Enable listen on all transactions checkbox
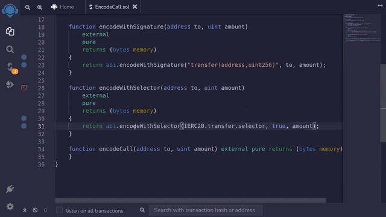Viewport: 386px width, 217px height. pyautogui.click(x=60, y=210)
